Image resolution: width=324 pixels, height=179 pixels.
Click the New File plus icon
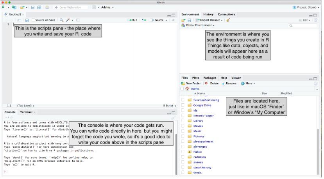coord(3,7)
